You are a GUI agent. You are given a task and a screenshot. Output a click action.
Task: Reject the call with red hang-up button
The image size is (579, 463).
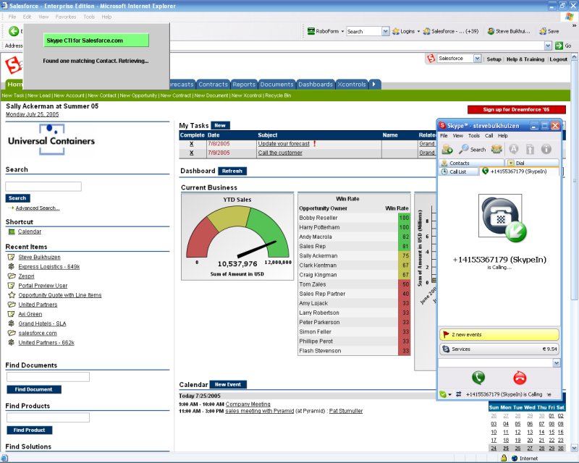(x=520, y=377)
